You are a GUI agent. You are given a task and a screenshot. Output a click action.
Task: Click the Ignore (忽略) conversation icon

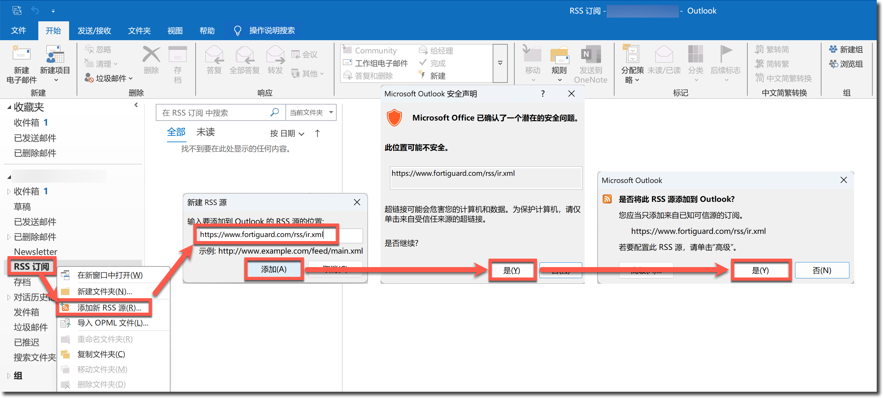coord(89,50)
